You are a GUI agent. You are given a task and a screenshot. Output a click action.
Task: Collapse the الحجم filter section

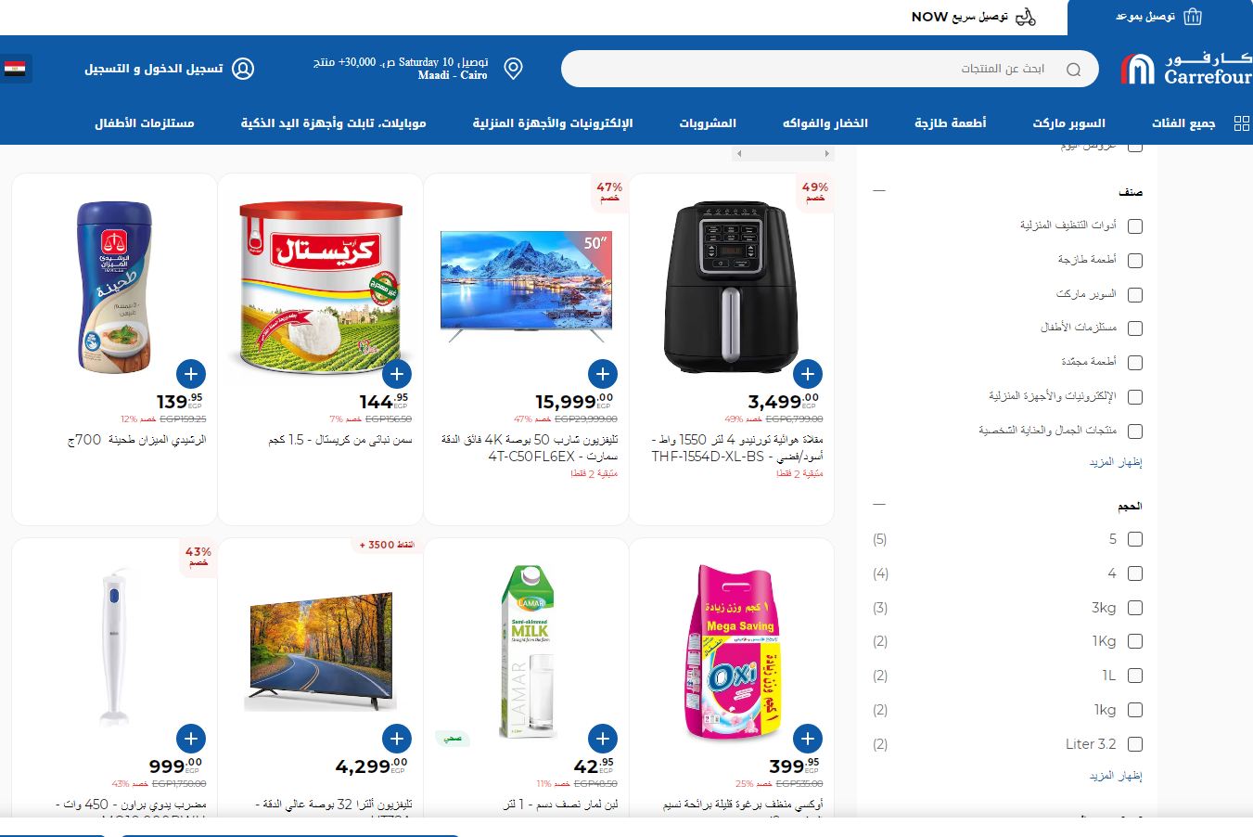879,505
